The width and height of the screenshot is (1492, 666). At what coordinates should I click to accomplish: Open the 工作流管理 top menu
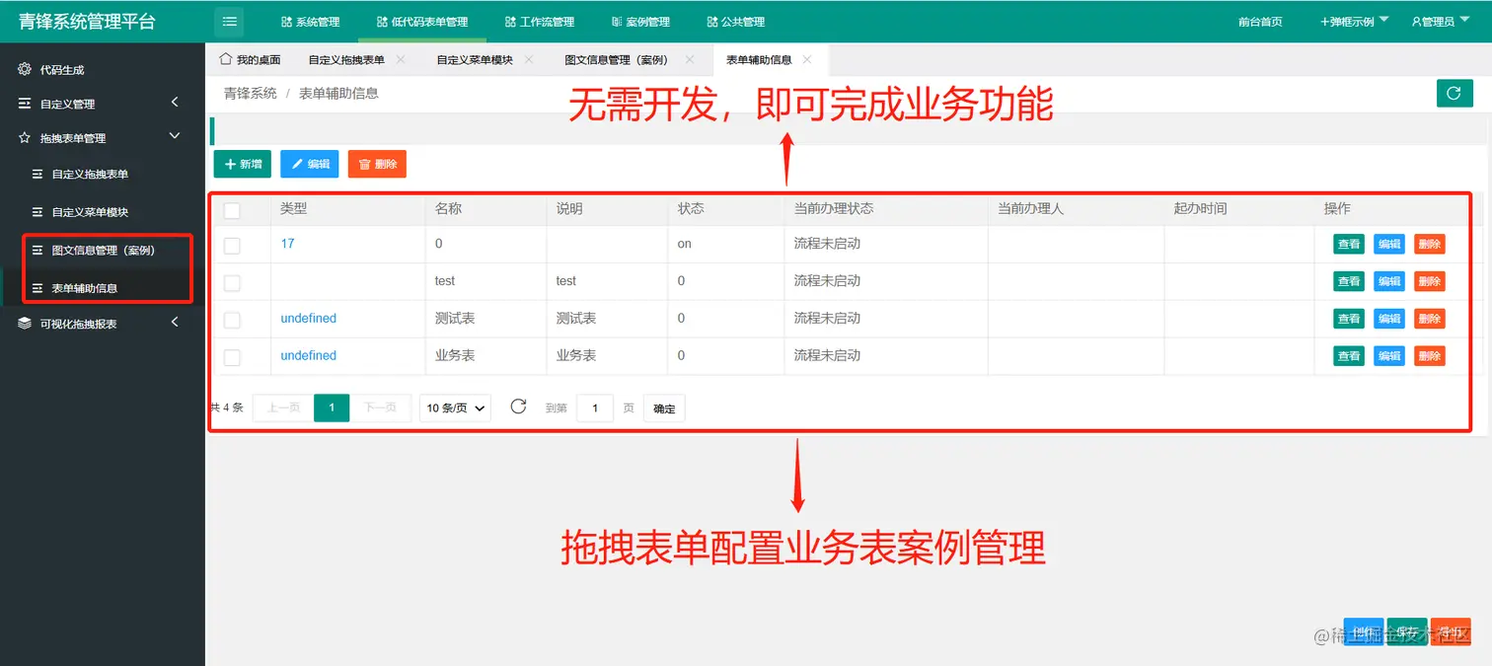pyautogui.click(x=539, y=21)
